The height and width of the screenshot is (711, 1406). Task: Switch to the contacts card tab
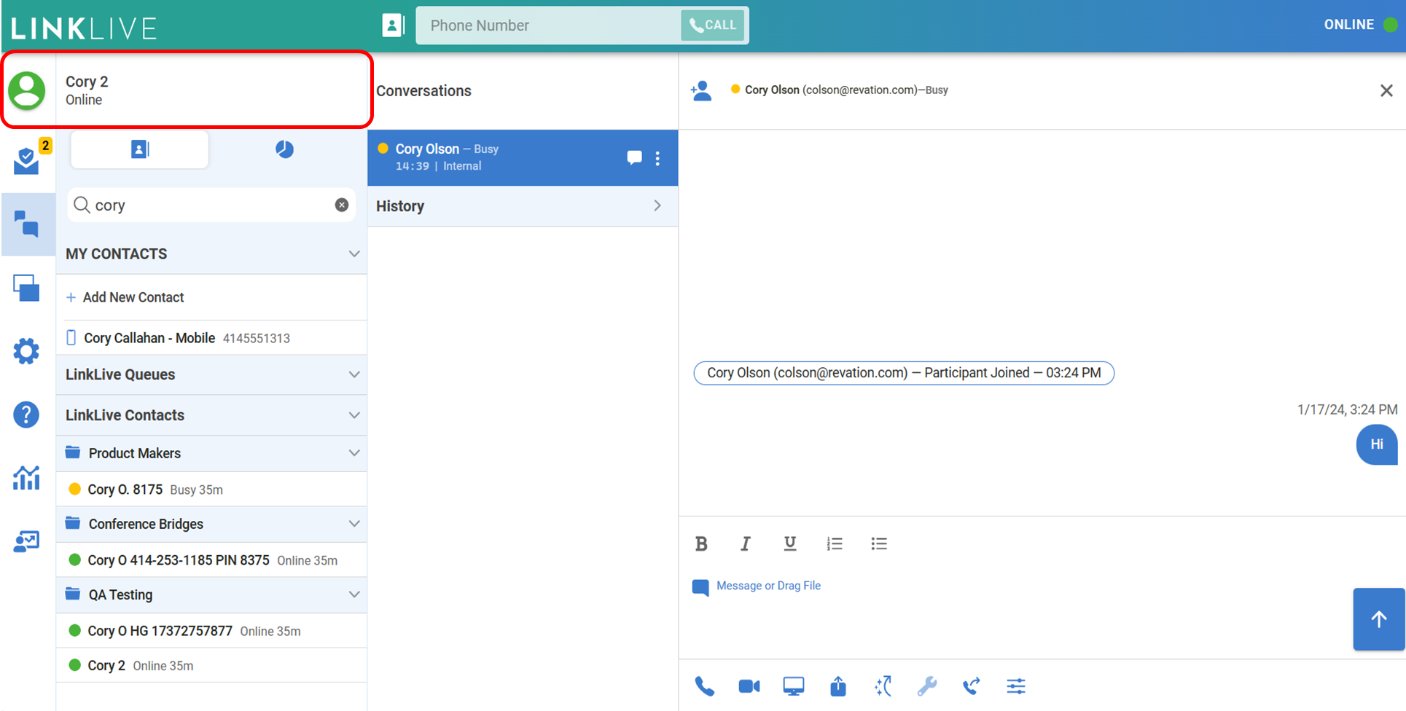(x=139, y=149)
